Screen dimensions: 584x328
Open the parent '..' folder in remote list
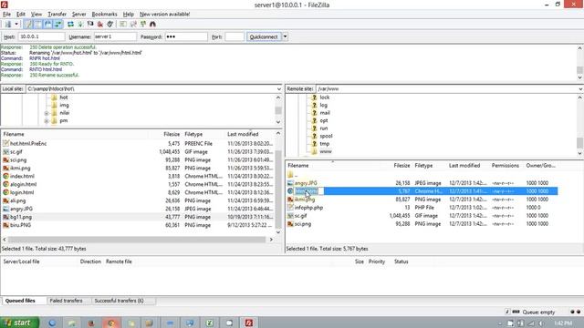[293, 175]
